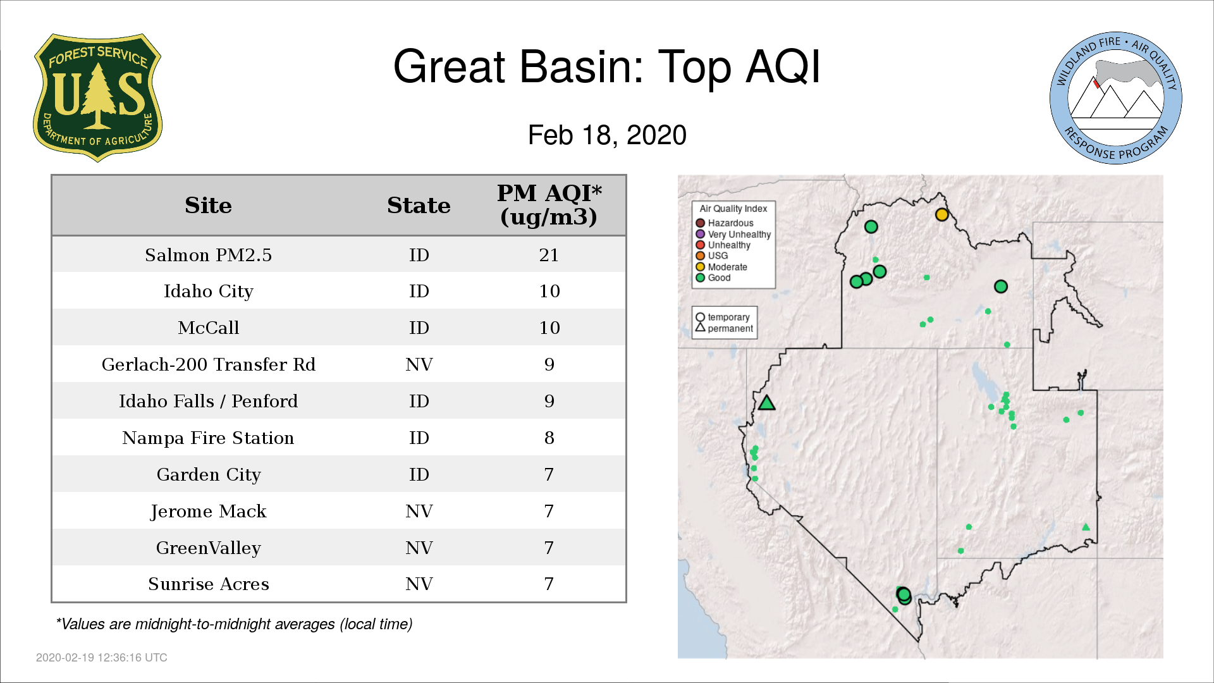Click the midnight-to-midnight averages footnote
The width and height of the screenshot is (1214, 683).
(234, 624)
